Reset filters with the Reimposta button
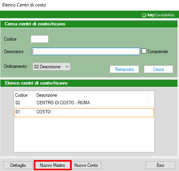This screenshot has height=171, width=179. [124, 69]
